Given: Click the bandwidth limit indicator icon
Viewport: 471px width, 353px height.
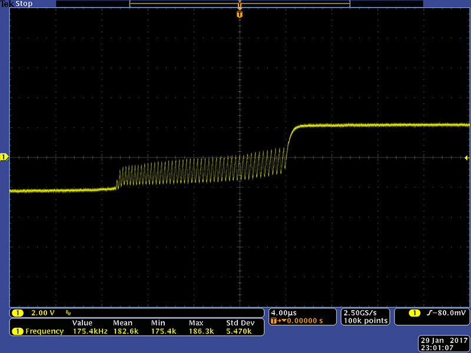Looking at the screenshot, I should (69, 312).
